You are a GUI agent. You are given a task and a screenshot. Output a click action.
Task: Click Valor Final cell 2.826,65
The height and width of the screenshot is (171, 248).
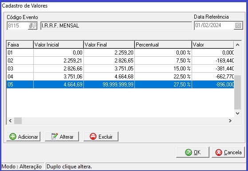click(x=109, y=61)
